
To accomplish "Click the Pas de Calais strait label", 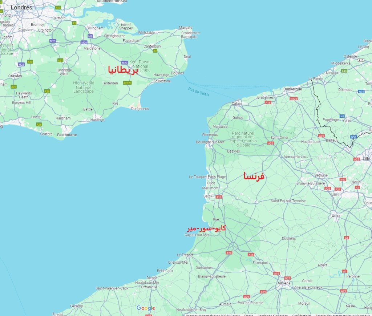I will tap(199, 92).
